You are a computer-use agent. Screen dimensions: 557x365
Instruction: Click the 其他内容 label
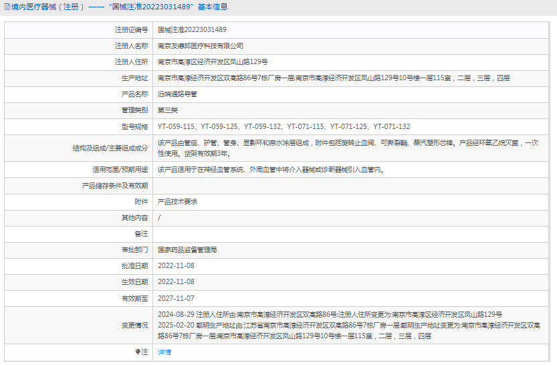(x=134, y=218)
